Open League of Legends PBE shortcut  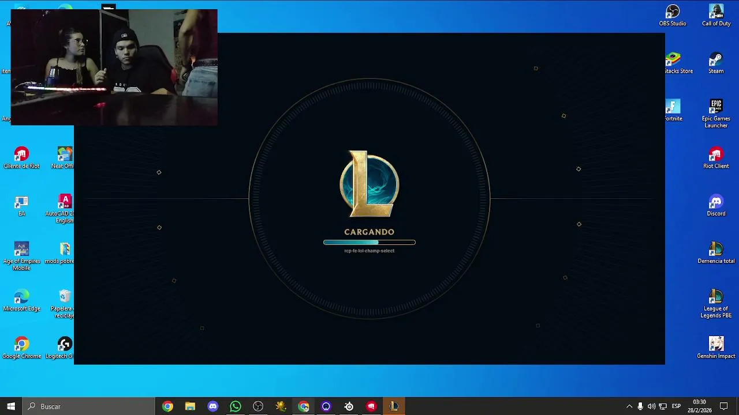[716, 304]
